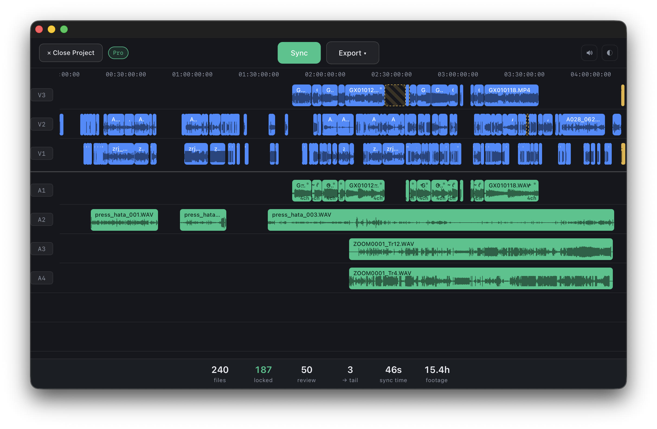Image resolution: width=657 pixels, height=429 pixels.
Task: Select ZOOM0001_Tr4.WAV clip
Action: pos(481,278)
